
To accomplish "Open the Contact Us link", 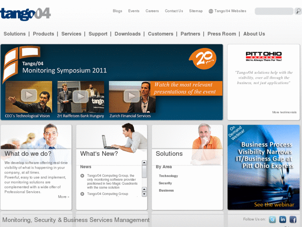I will [174, 11].
